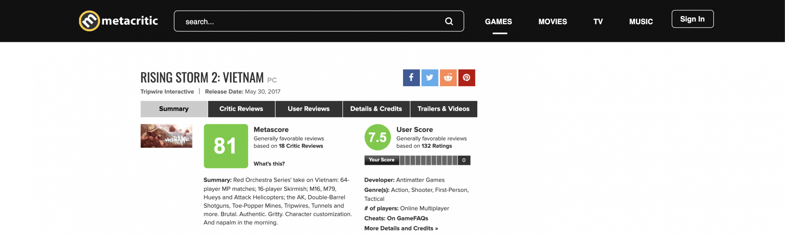The width and height of the screenshot is (785, 235).
Task: Click the Sign In button
Action: pyautogui.click(x=692, y=19)
